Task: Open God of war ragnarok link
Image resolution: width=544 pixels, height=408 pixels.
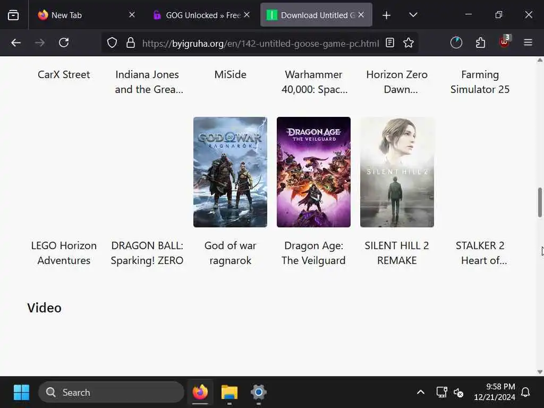Action: point(231,253)
